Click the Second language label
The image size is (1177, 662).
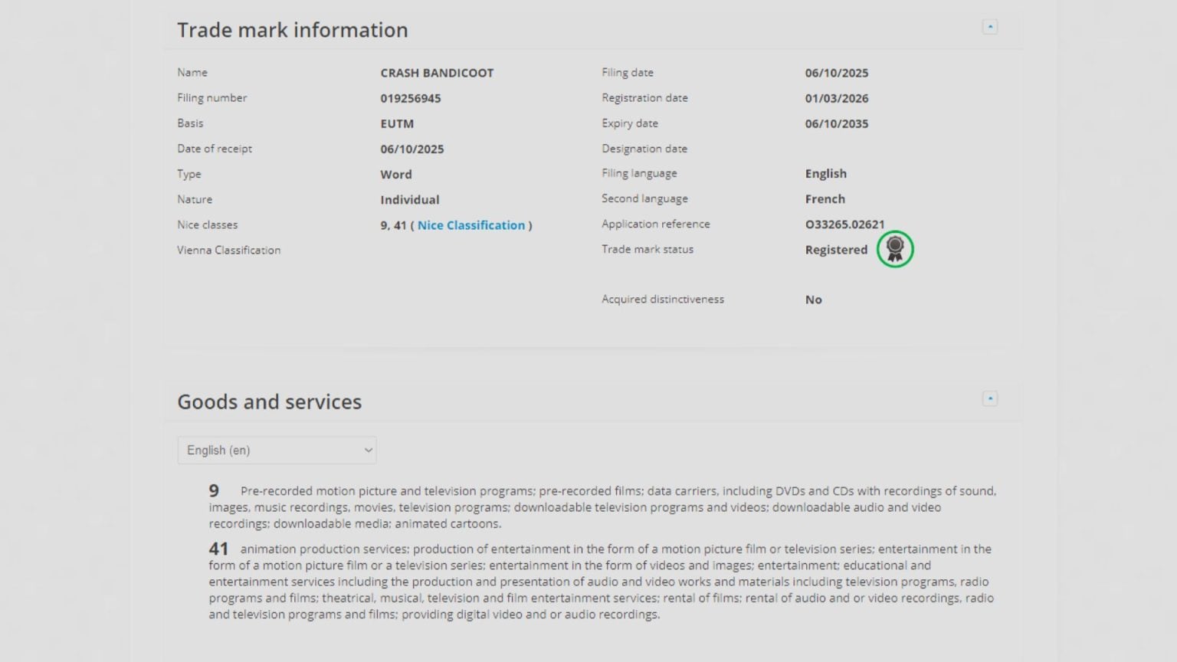(x=645, y=198)
